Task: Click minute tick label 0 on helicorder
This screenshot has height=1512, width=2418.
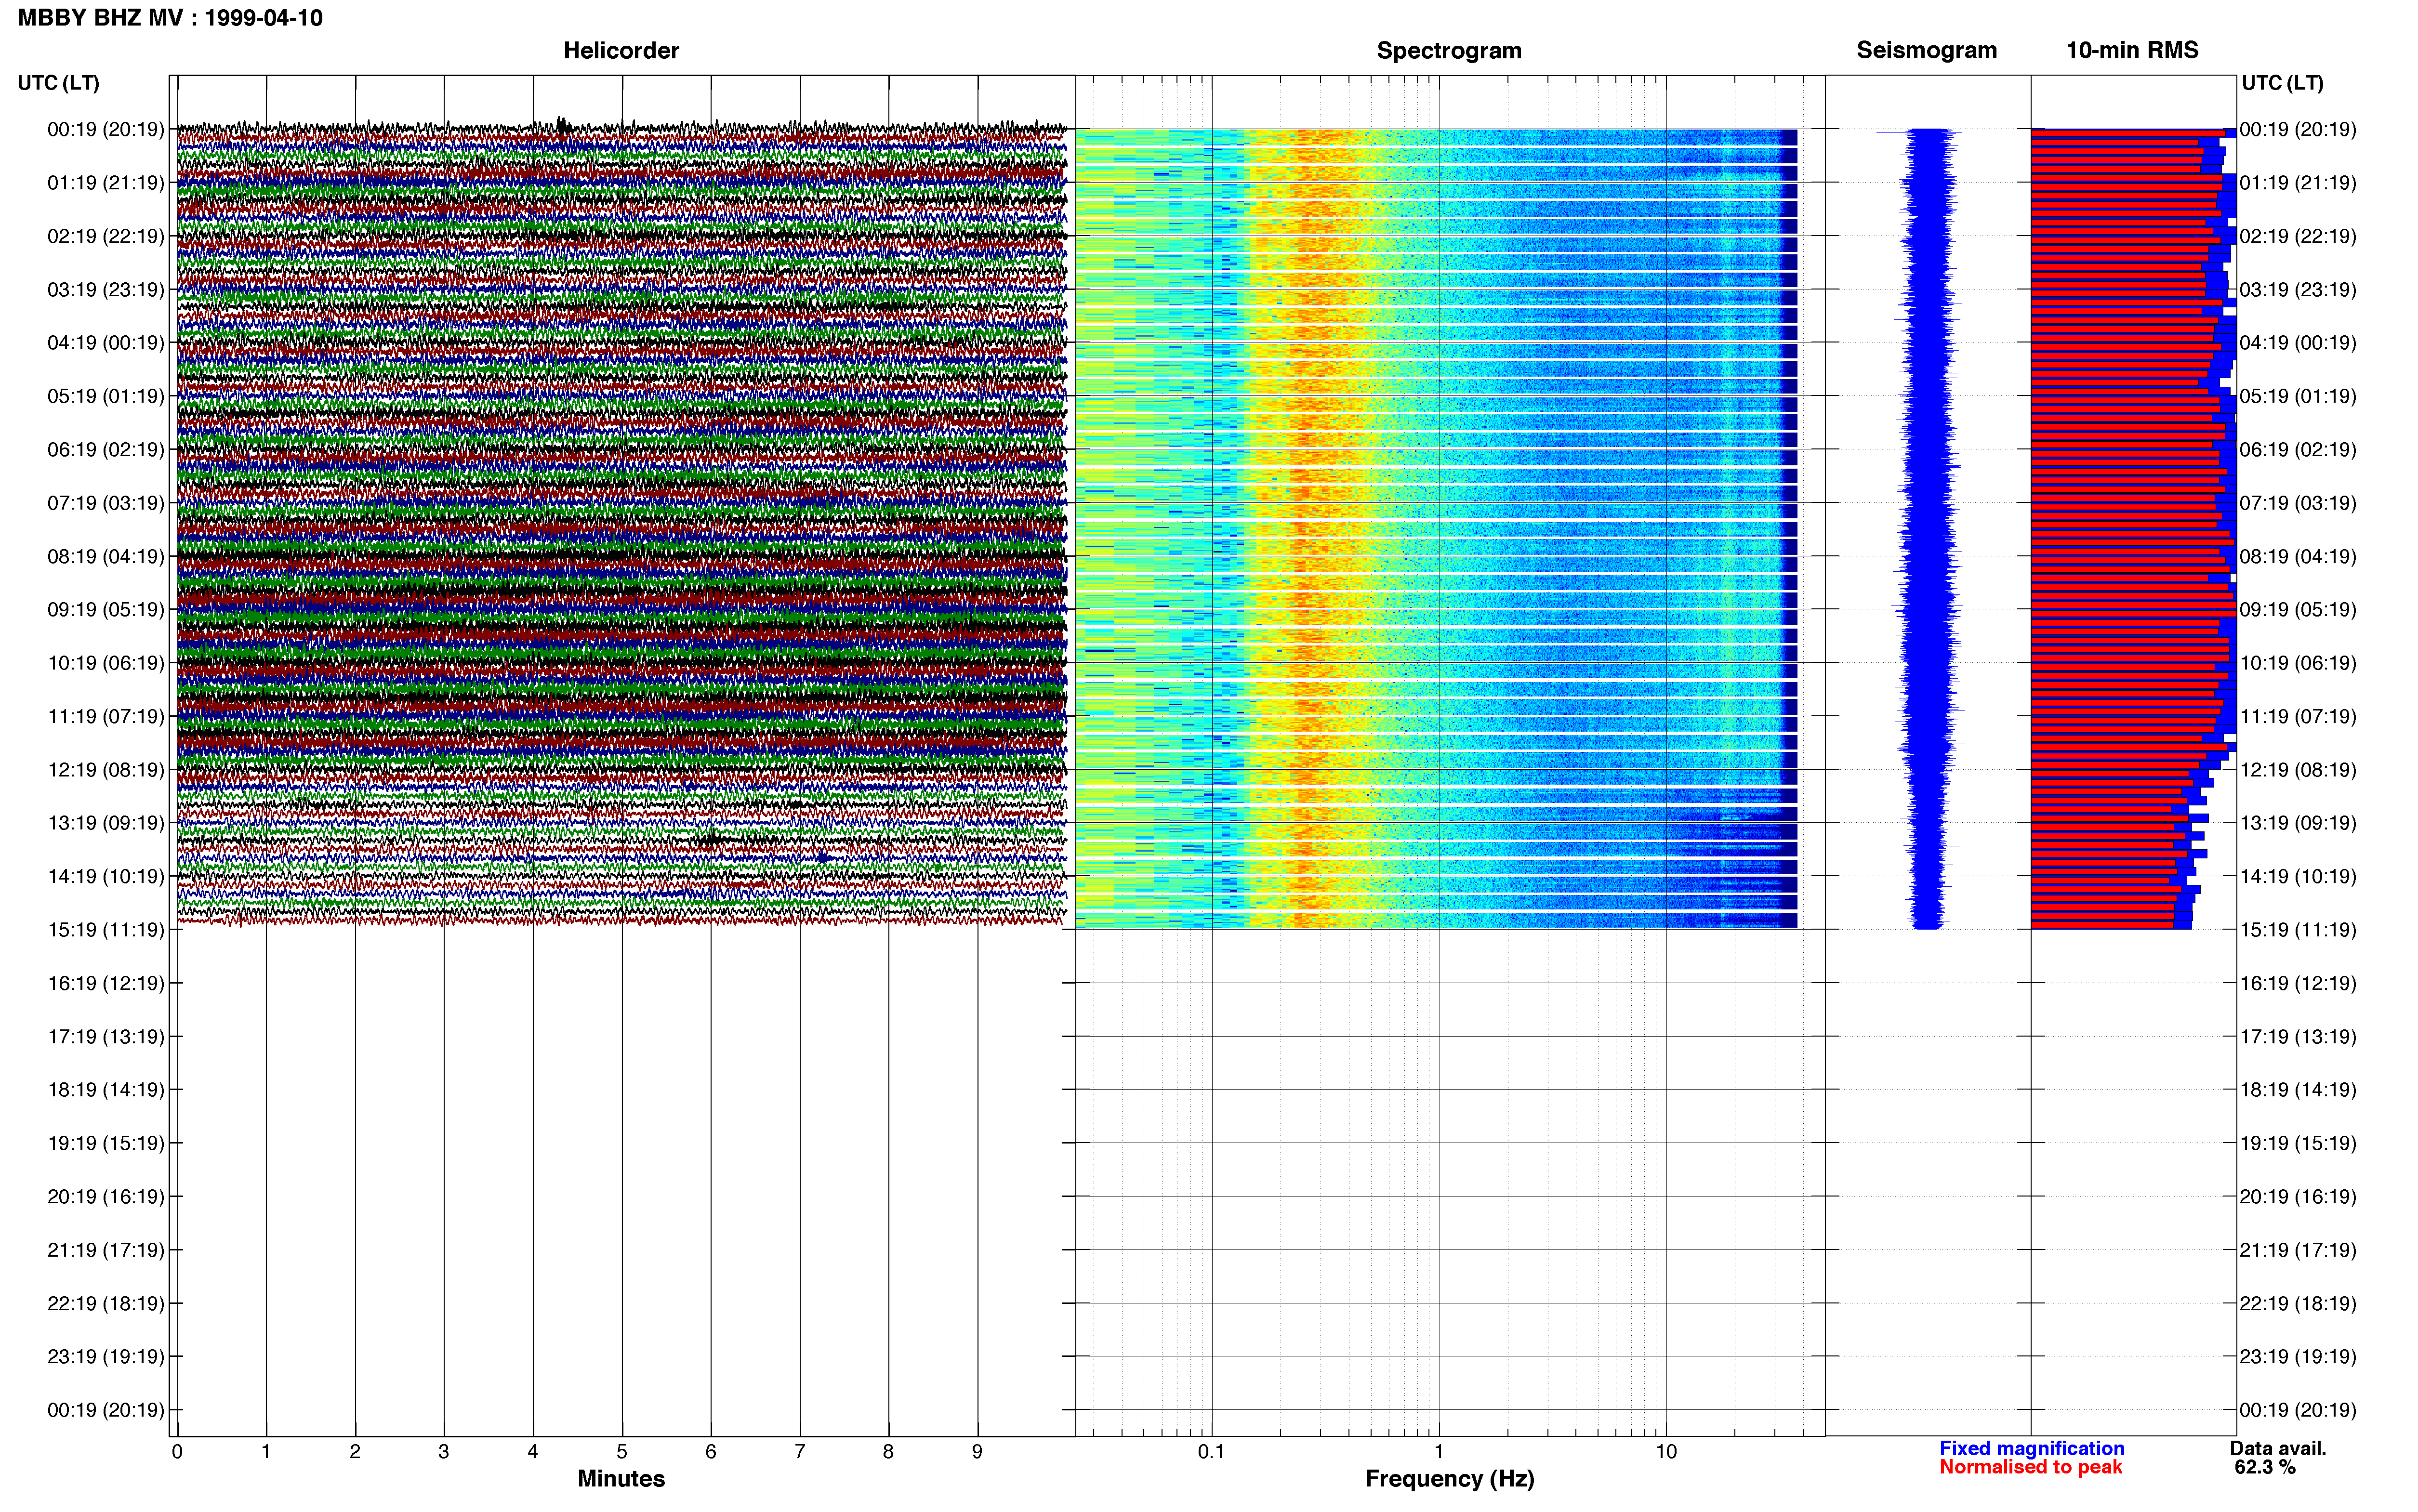Action: 177,1451
